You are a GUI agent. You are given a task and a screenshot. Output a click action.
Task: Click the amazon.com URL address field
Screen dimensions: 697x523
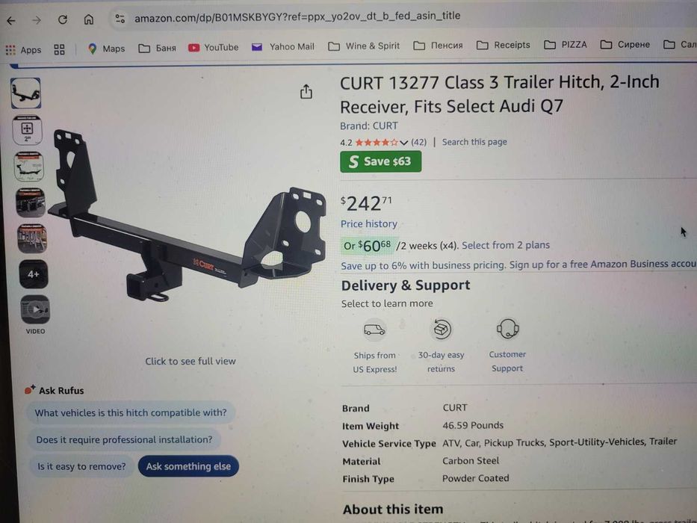(297, 16)
